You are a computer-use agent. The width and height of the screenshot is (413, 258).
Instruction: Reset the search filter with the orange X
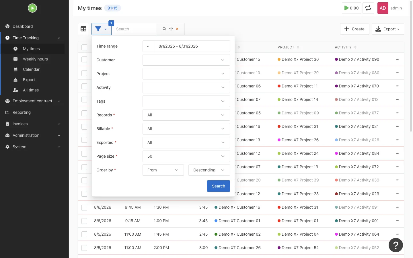(x=177, y=29)
